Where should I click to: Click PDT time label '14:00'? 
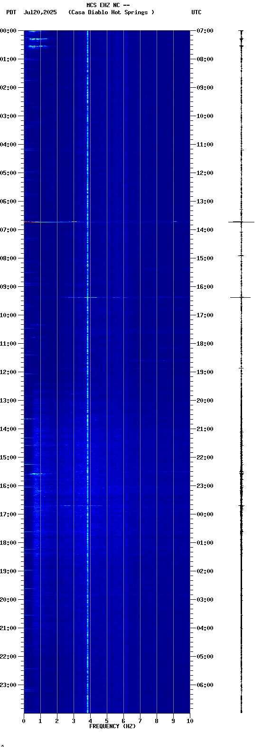(x=8, y=429)
